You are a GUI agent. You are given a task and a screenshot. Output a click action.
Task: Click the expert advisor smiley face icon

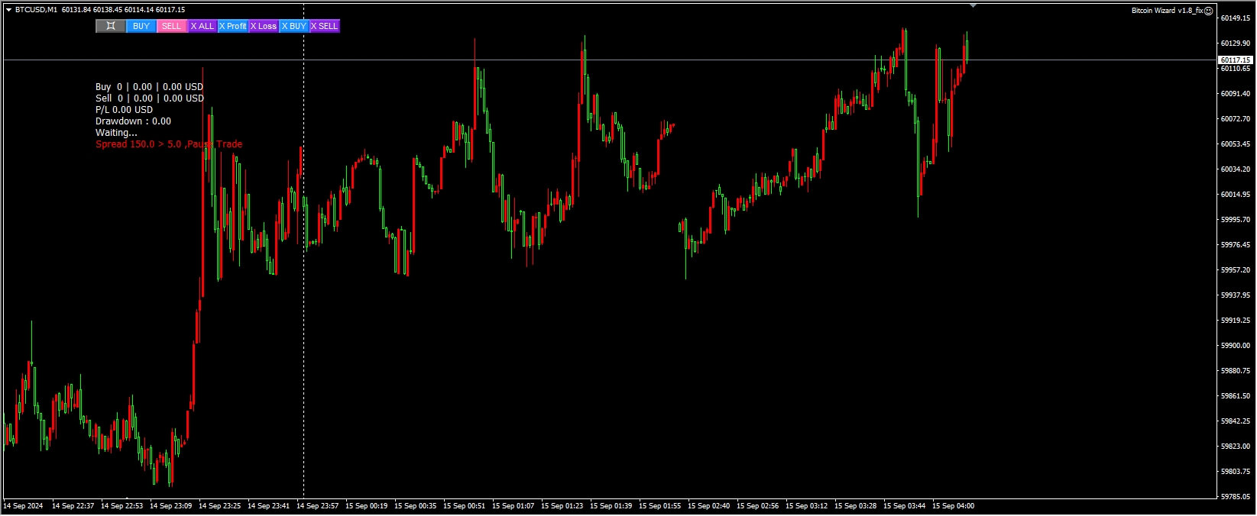coord(1208,11)
